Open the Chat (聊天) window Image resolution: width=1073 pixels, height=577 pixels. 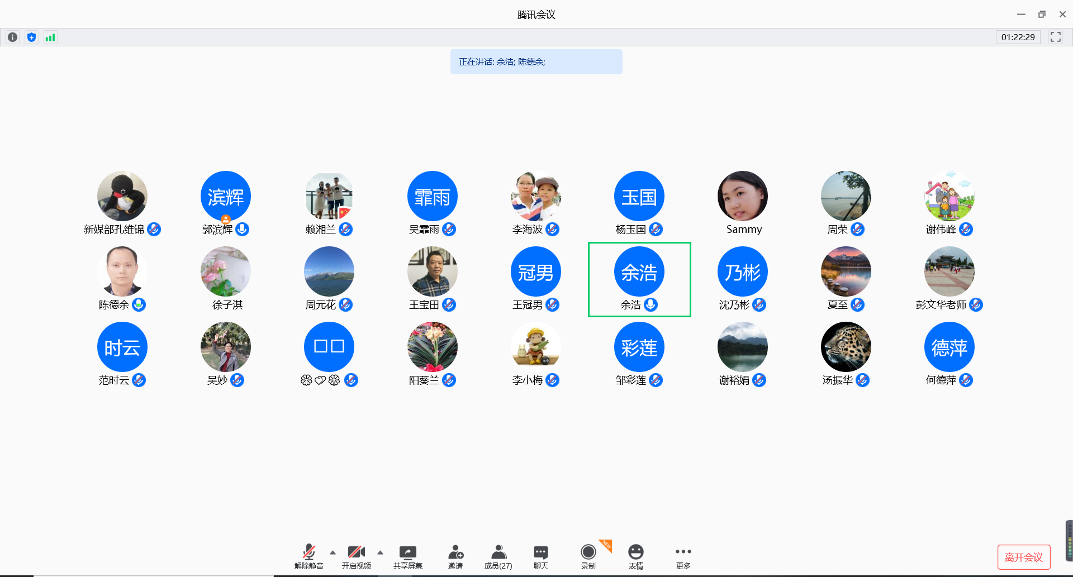[x=540, y=557]
